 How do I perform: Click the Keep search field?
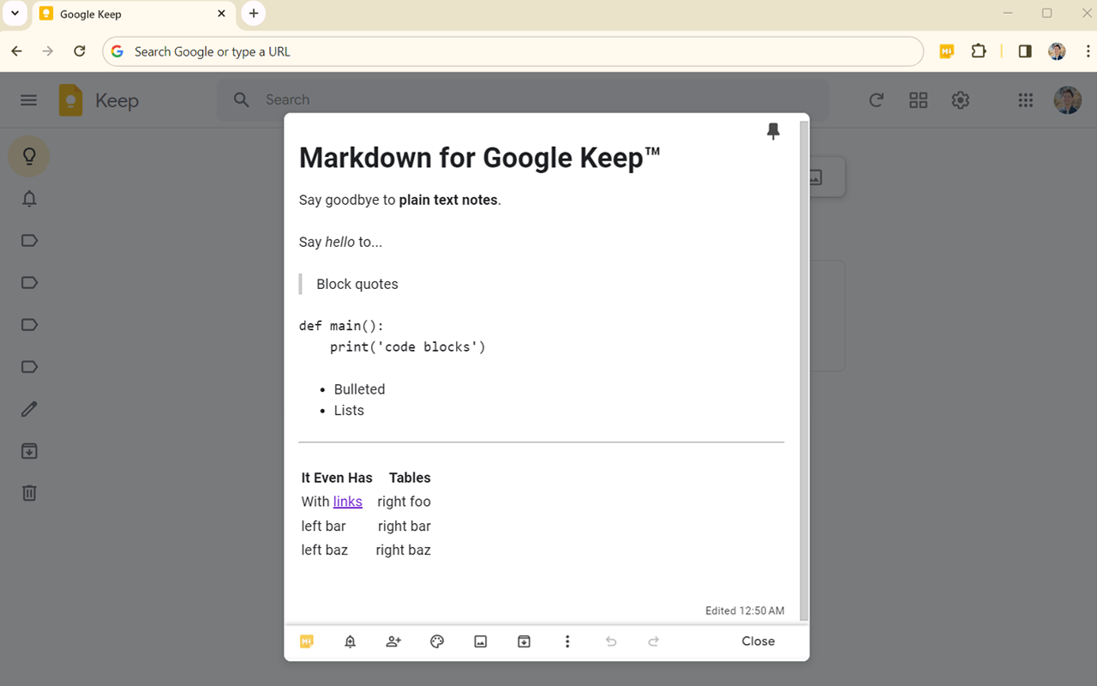point(523,100)
